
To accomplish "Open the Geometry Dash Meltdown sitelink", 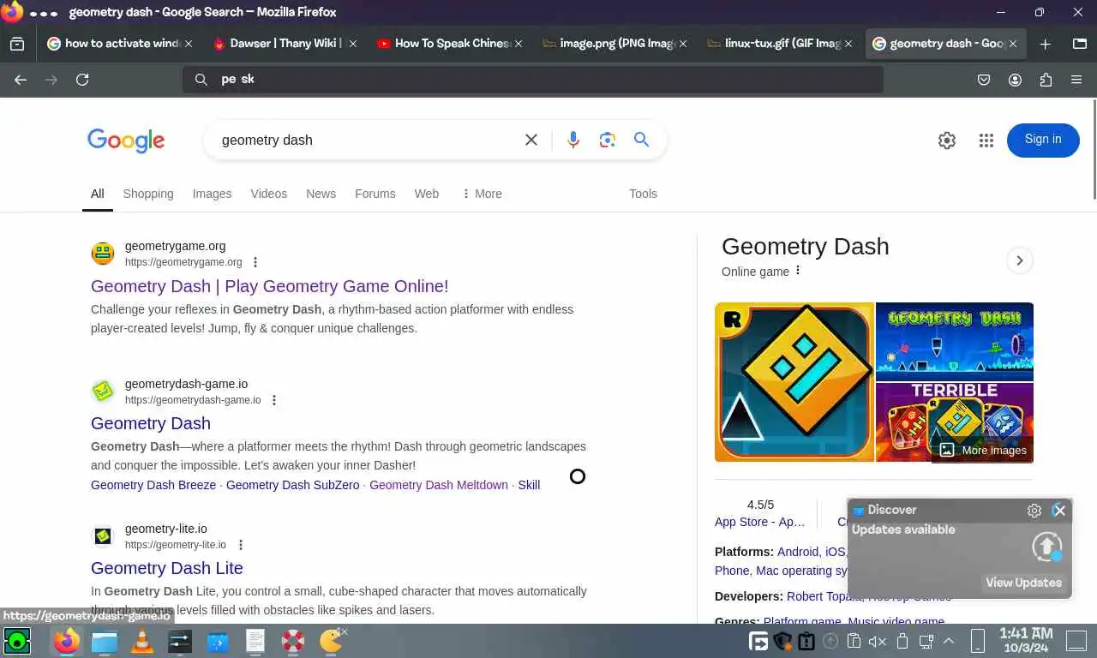I will click(x=439, y=485).
